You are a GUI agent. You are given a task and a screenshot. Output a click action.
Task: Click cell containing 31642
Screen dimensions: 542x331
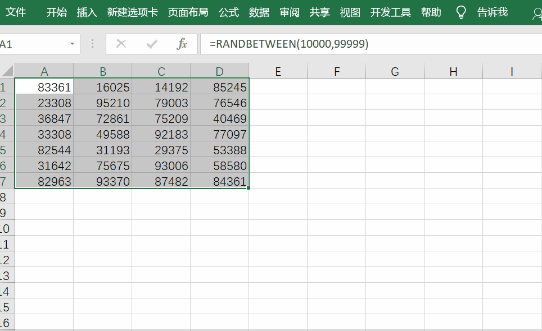(x=44, y=166)
